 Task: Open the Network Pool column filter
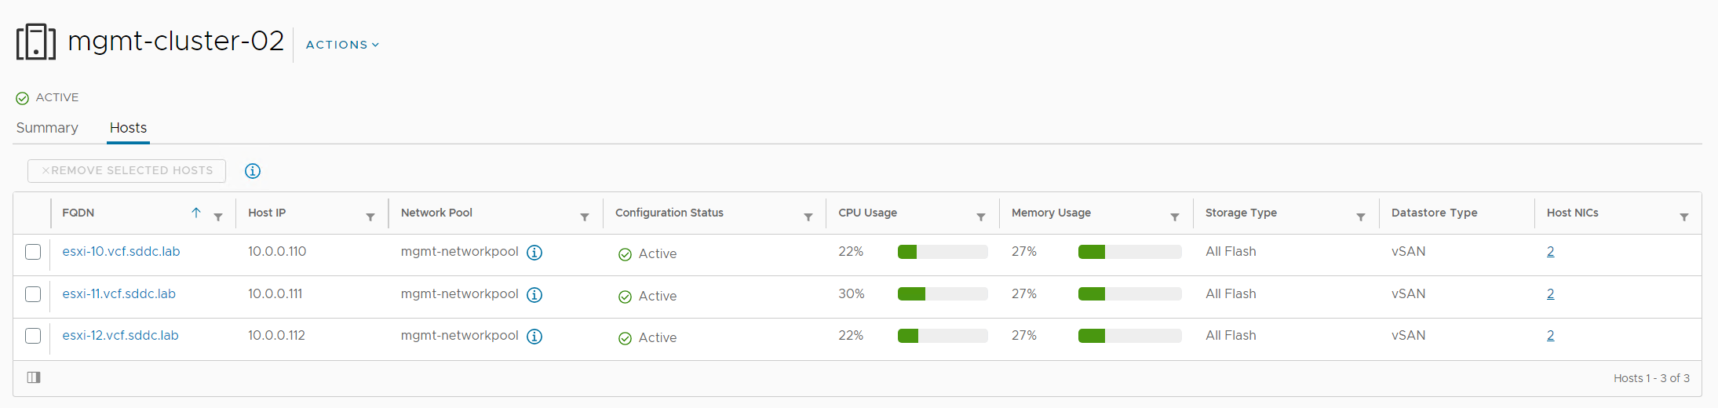coord(585,217)
